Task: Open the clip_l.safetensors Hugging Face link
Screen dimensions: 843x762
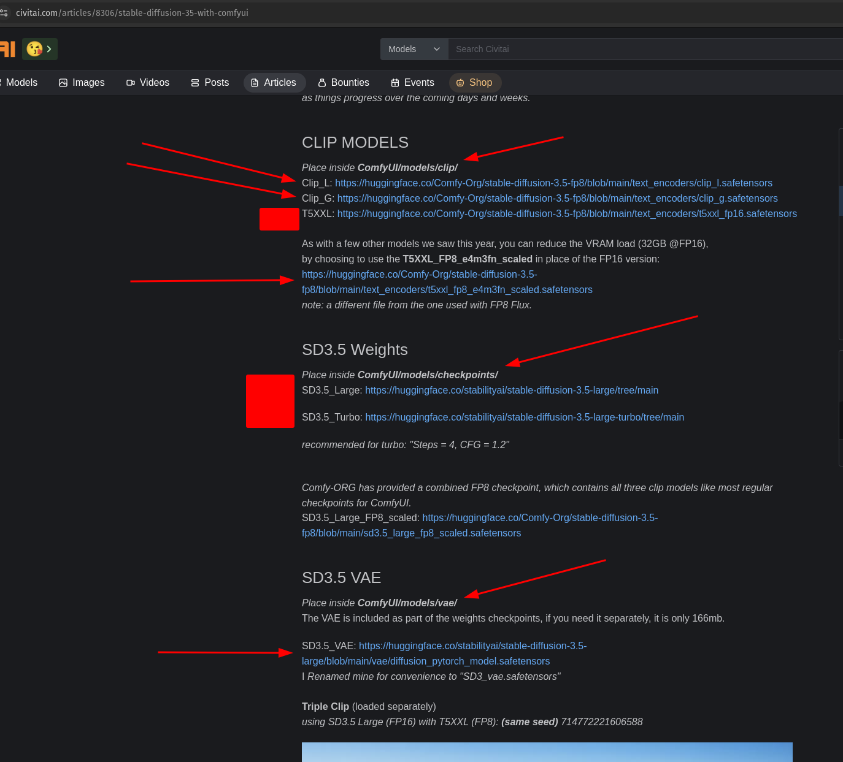Action: click(x=553, y=183)
